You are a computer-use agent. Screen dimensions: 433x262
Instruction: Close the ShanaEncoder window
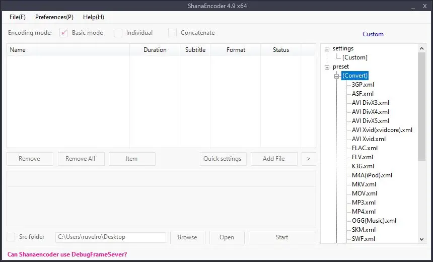click(425, 6)
